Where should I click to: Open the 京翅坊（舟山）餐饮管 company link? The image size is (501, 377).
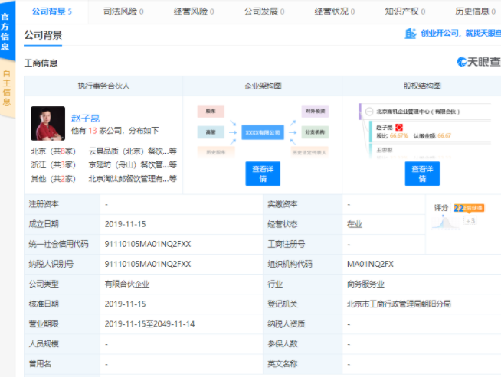[x=133, y=165]
